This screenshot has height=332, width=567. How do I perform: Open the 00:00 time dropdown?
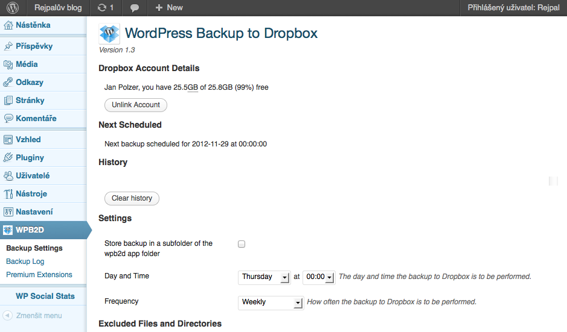(319, 277)
